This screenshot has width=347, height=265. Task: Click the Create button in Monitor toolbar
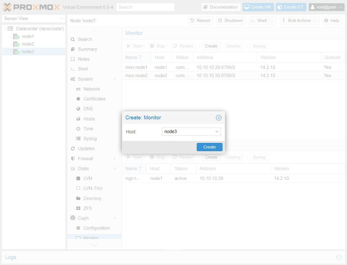coord(211,46)
